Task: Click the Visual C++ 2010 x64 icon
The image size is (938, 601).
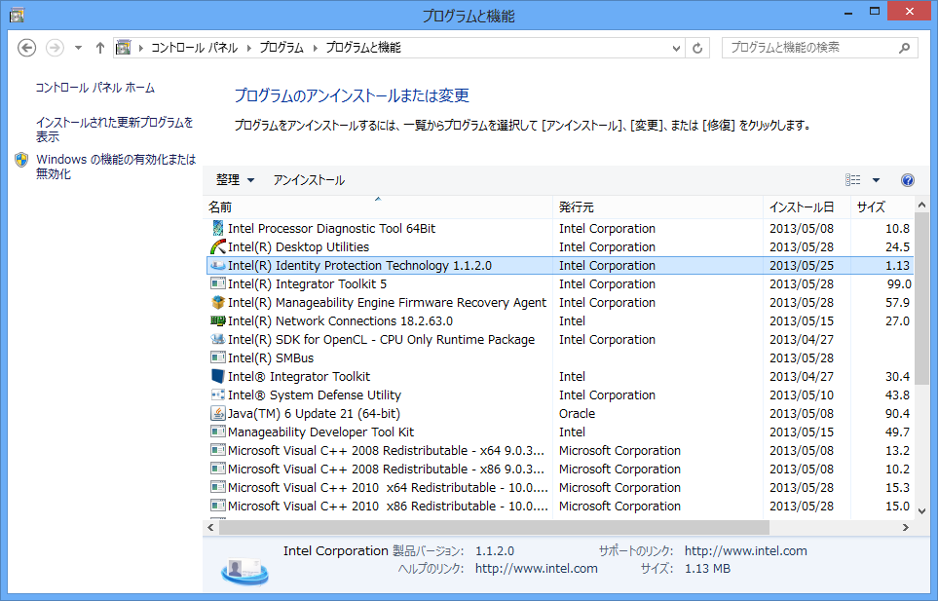Action: tap(218, 488)
